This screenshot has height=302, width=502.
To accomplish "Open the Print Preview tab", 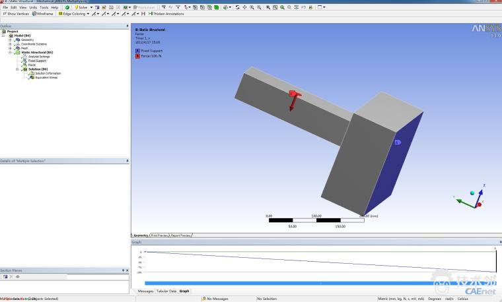I will pyautogui.click(x=159, y=235).
